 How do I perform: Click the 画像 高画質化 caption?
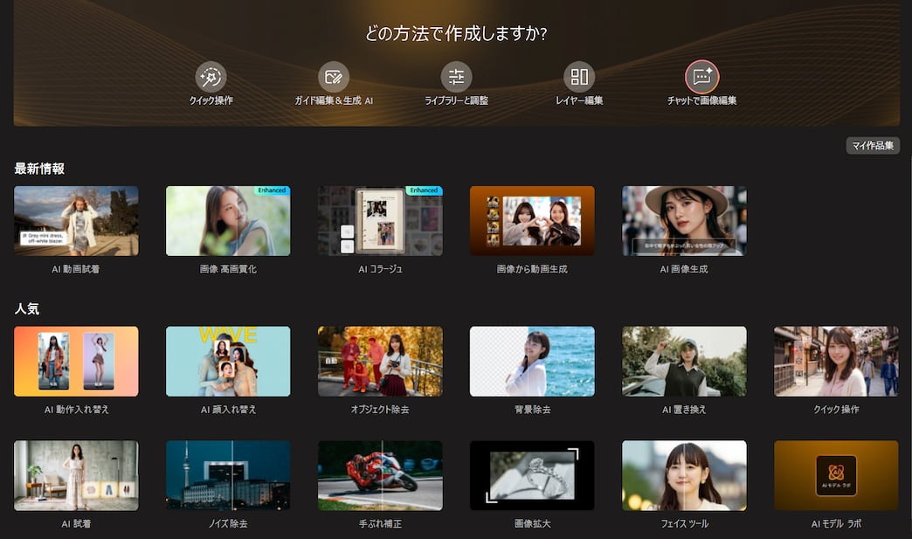point(228,269)
